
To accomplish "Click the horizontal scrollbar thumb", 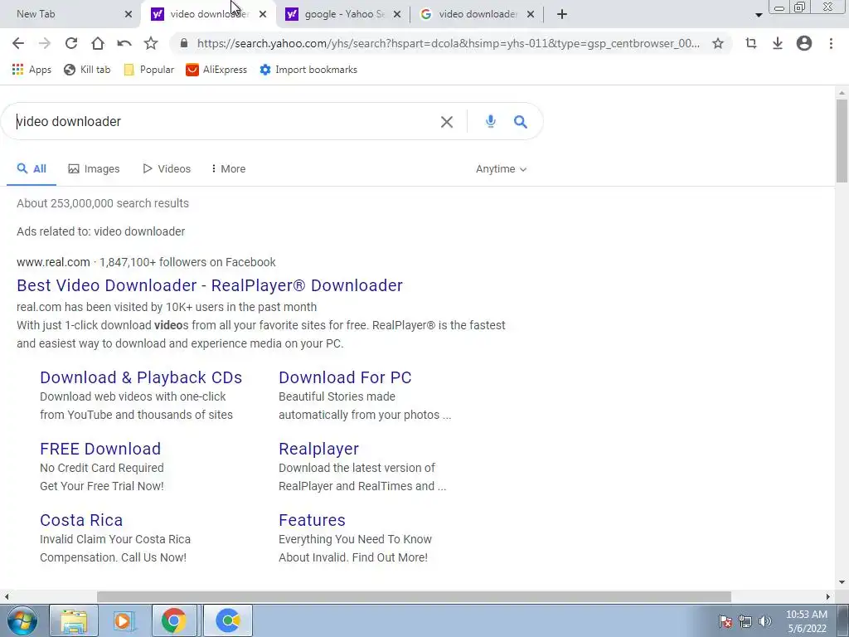I will tap(414, 596).
